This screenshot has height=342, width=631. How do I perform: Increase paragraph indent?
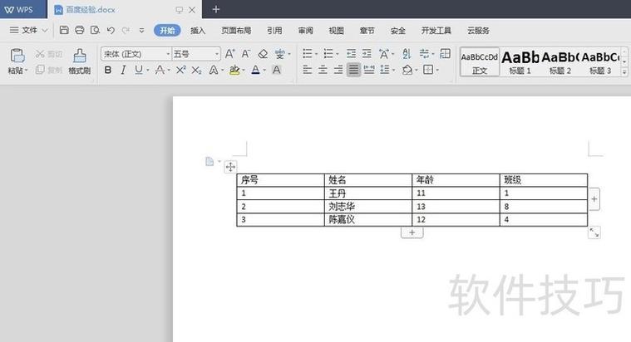tap(367, 53)
